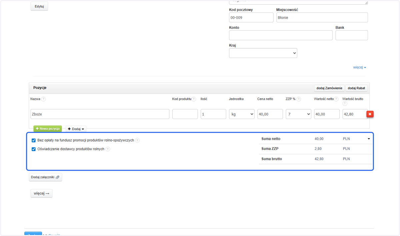The width and height of the screenshot is (400, 236).
Task: Click the dodaj Zamówienie button
Action: pos(329,88)
